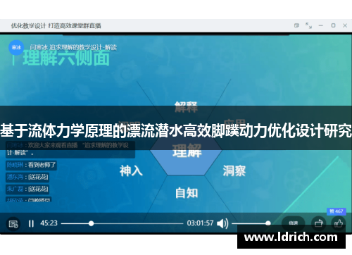Click the 潘东海 送花花 chat message
Viewport: 352px width, 255px height.
[x=27, y=177]
